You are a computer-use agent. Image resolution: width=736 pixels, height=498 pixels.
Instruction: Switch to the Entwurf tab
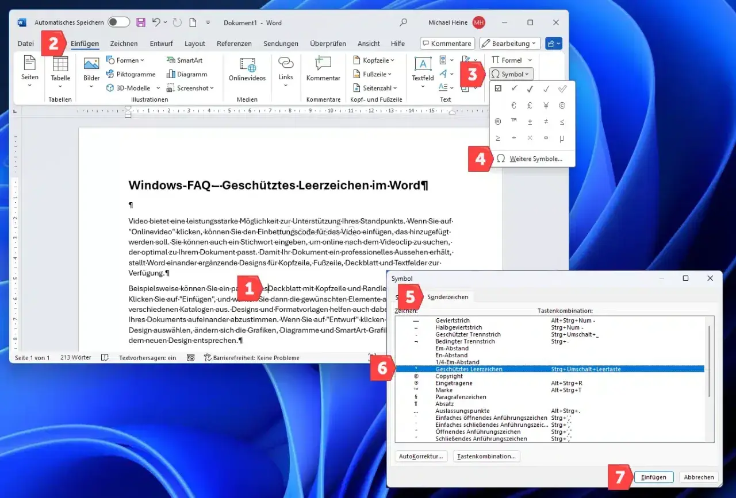(x=161, y=43)
